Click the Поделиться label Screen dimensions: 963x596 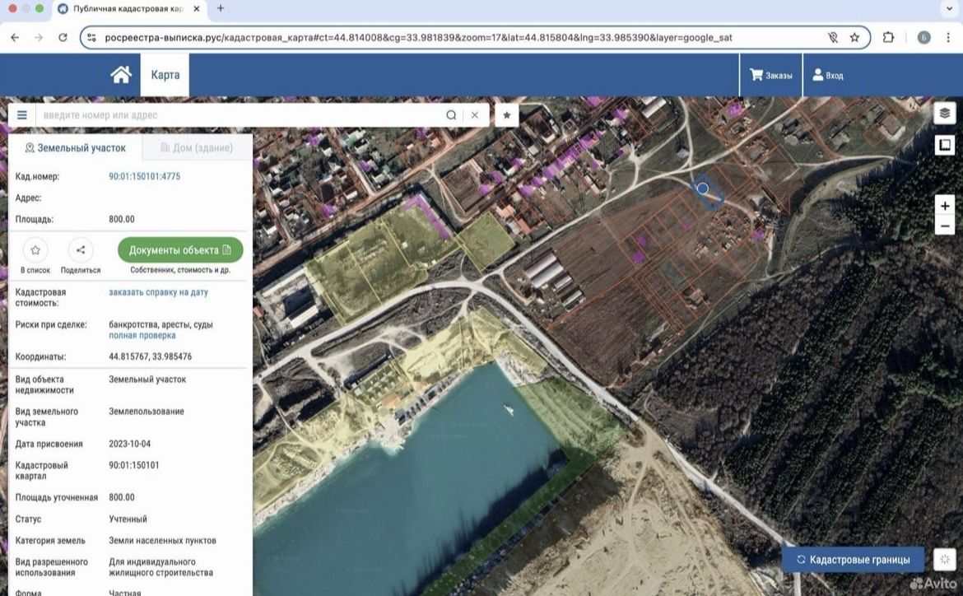tap(81, 270)
